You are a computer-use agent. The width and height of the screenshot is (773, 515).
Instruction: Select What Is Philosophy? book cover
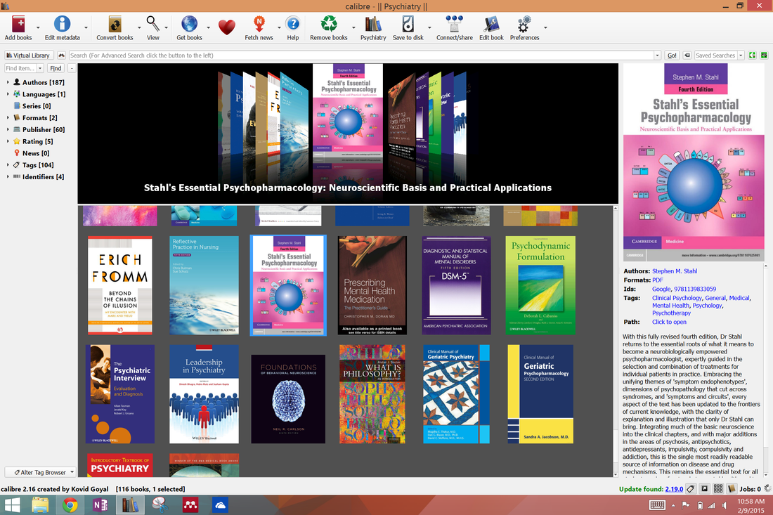coord(372,393)
